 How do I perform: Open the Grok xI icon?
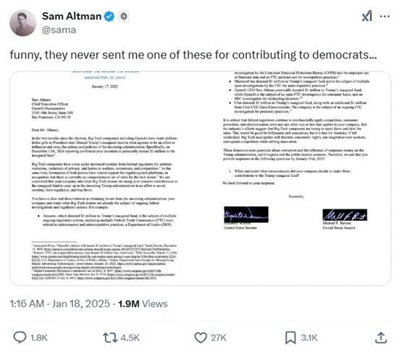point(367,17)
